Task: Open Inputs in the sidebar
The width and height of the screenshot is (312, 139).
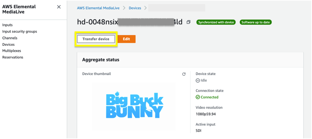Action: point(7,25)
